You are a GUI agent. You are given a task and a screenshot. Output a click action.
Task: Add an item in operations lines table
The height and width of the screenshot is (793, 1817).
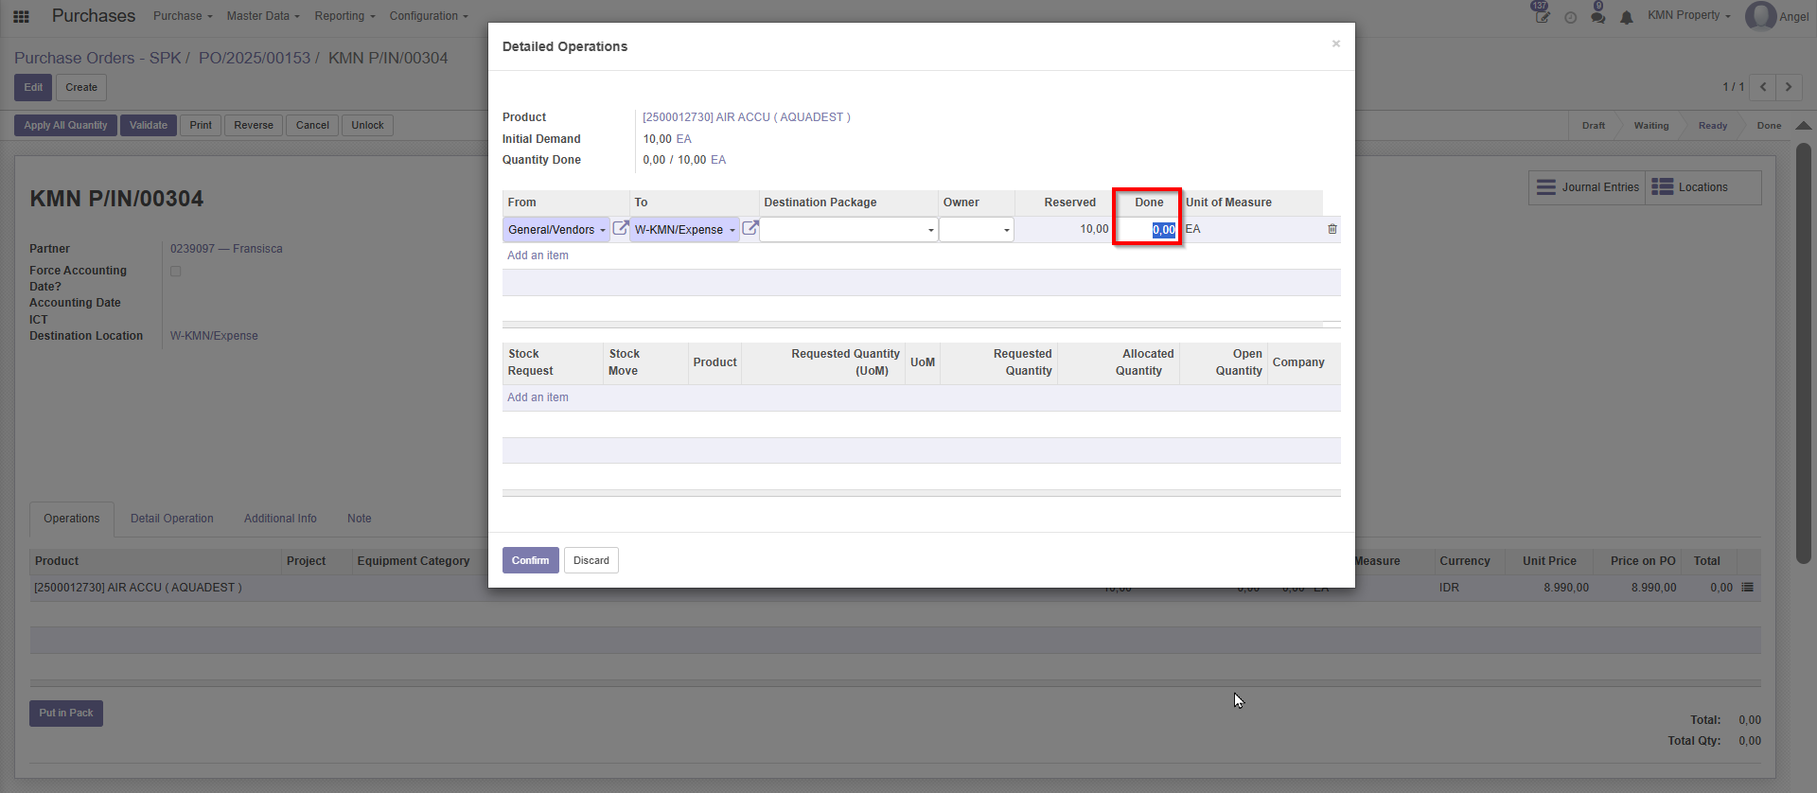pos(538,256)
